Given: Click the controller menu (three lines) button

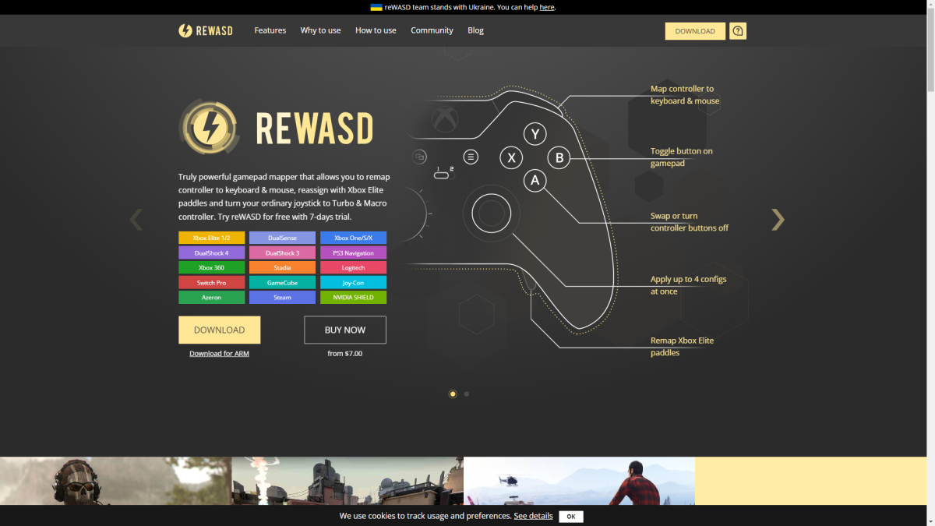Looking at the screenshot, I should pyautogui.click(x=471, y=157).
